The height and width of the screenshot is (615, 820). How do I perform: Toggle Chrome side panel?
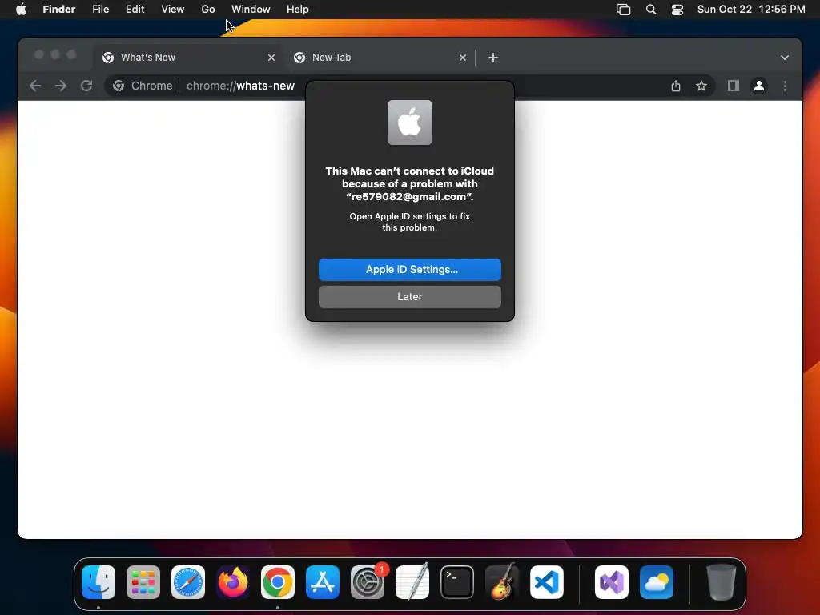(734, 86)
